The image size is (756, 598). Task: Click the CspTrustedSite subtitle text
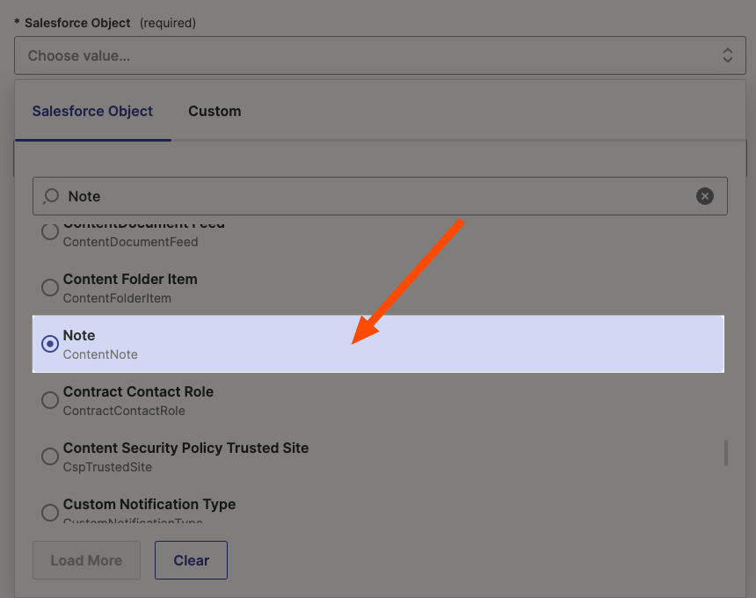click(107, 467)
